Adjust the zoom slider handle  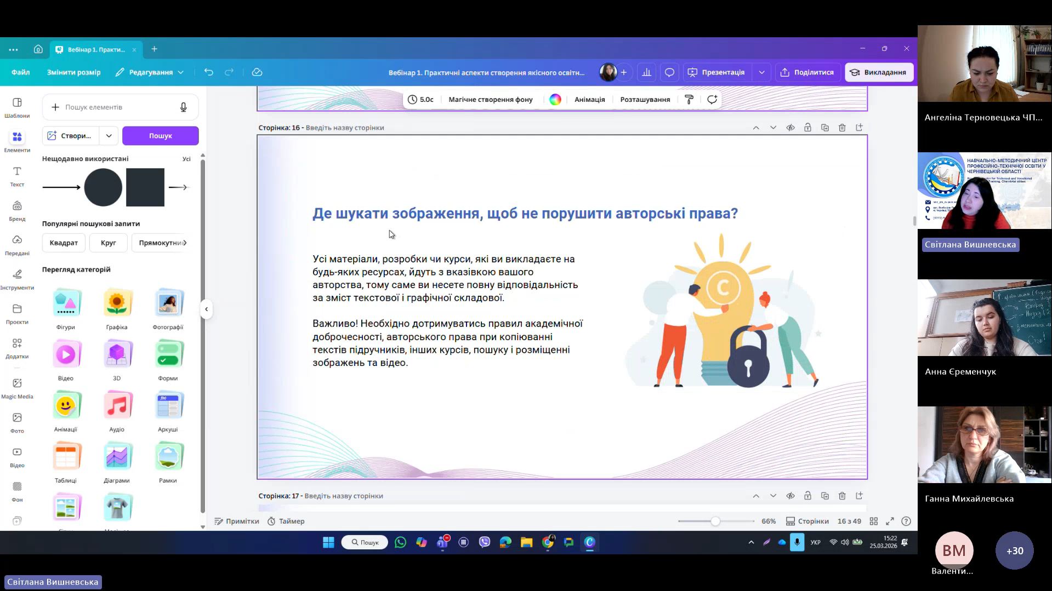pos(715,521)
